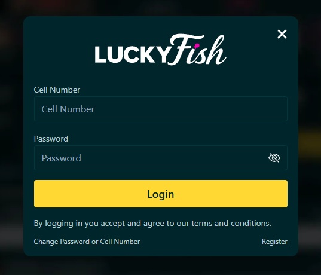Click the pink fish emblem in the logo
Screen dimensions: 321x275
197,46
